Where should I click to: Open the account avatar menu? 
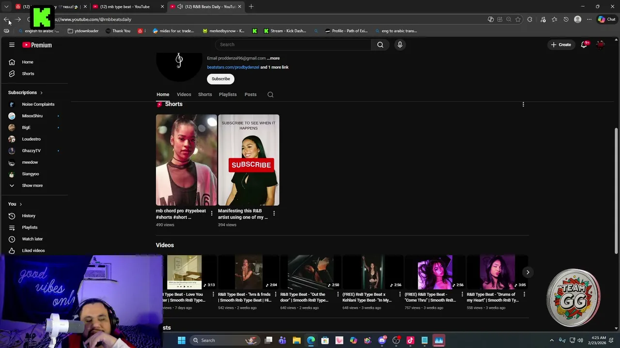pyautogui.click(x=601, y=44)
